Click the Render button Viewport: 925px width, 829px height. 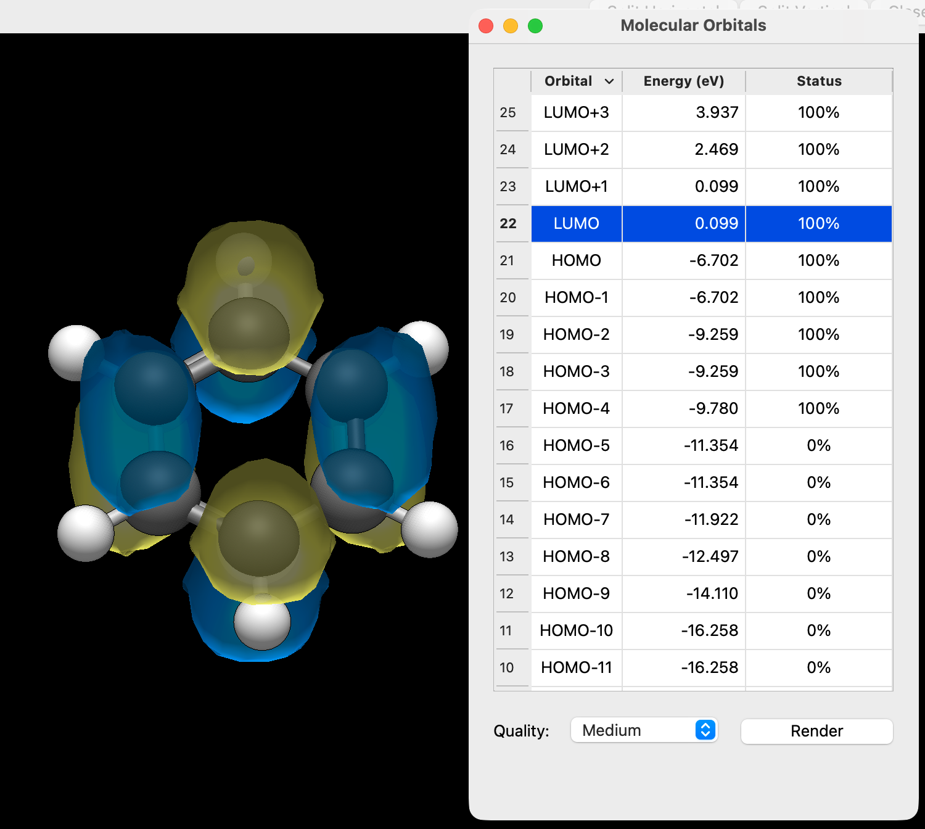click(816, 731)
